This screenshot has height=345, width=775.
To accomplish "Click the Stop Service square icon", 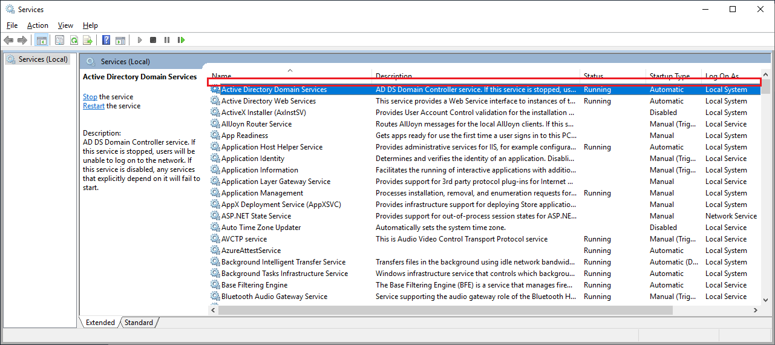I will click(153, 40).
